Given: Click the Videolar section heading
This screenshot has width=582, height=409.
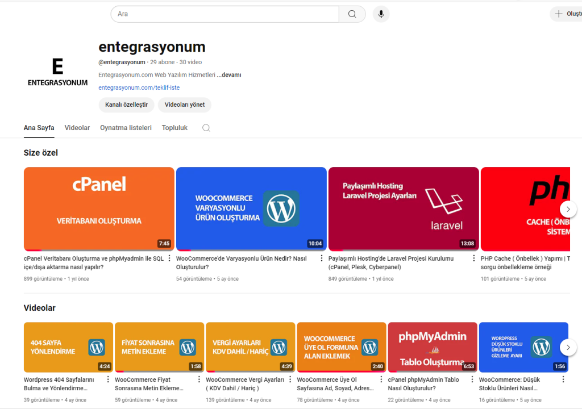Looking at the screenshot, I should (40, 308).
